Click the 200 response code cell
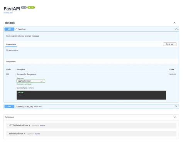The image size is (183, 143). tap(8, 74)
